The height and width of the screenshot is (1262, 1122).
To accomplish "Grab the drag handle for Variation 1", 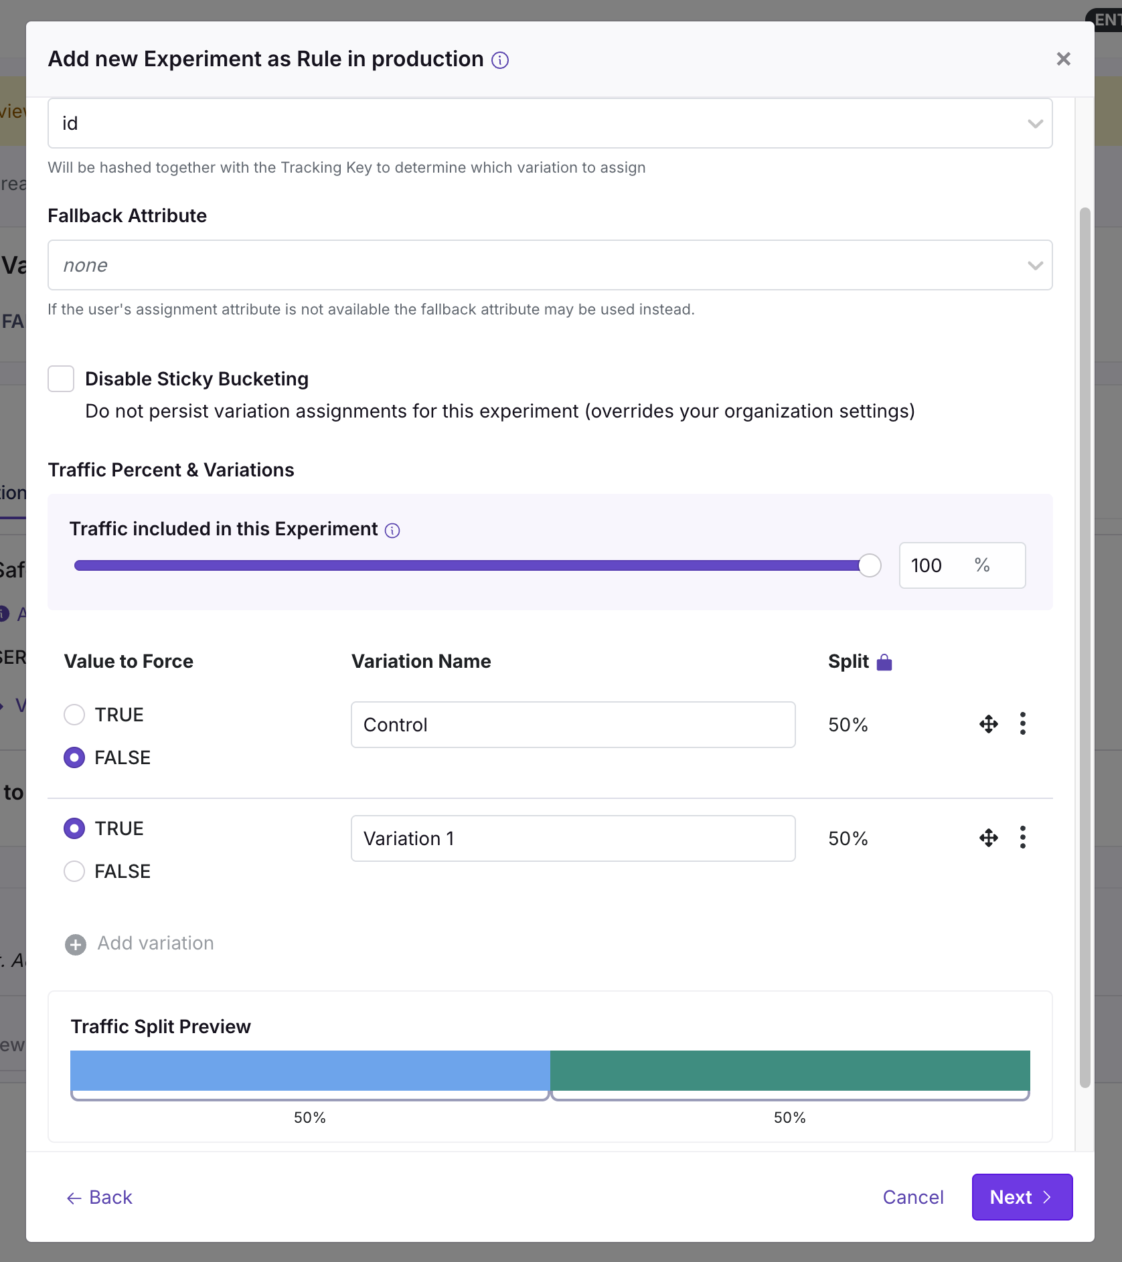I will pyautogui.click(x=989, y=837).
